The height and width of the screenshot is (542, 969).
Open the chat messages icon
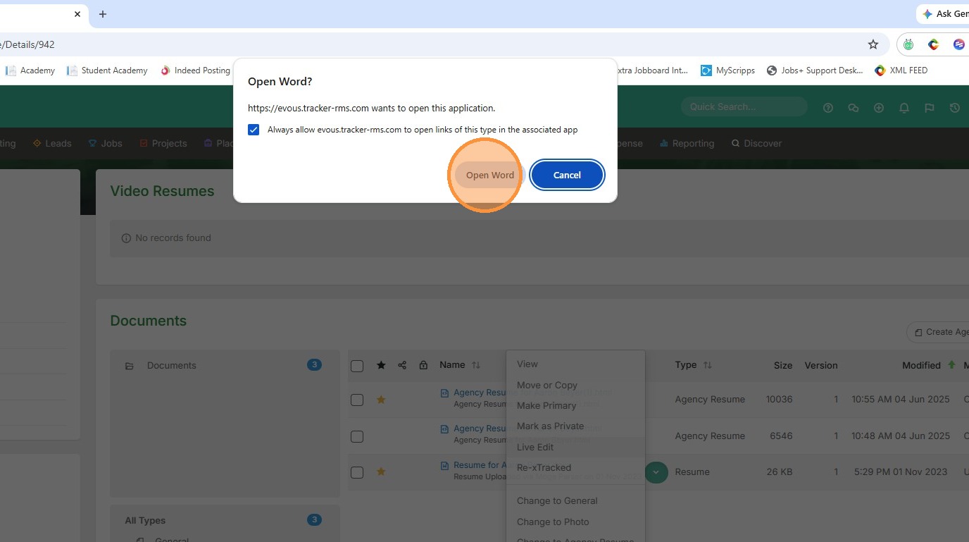click(854, 108)
